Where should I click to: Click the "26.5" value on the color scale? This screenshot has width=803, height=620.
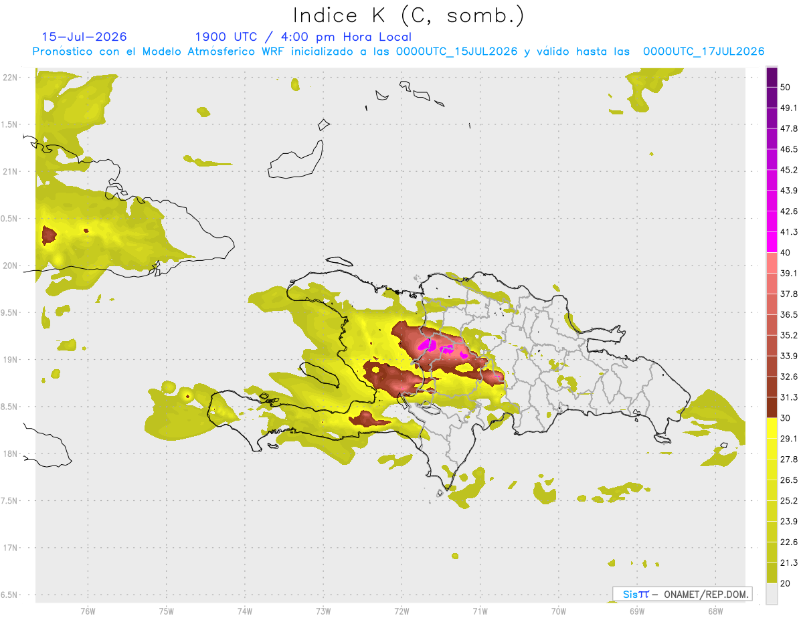pos(789,480)
